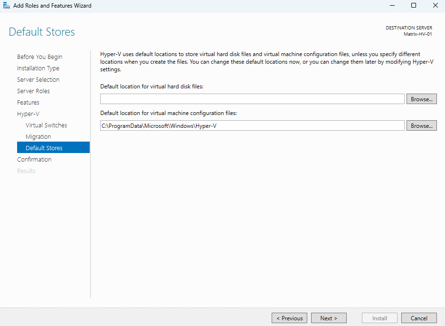Browse for virtual hard disk files location
Screen dimensions: 445x326
(421, 99)
